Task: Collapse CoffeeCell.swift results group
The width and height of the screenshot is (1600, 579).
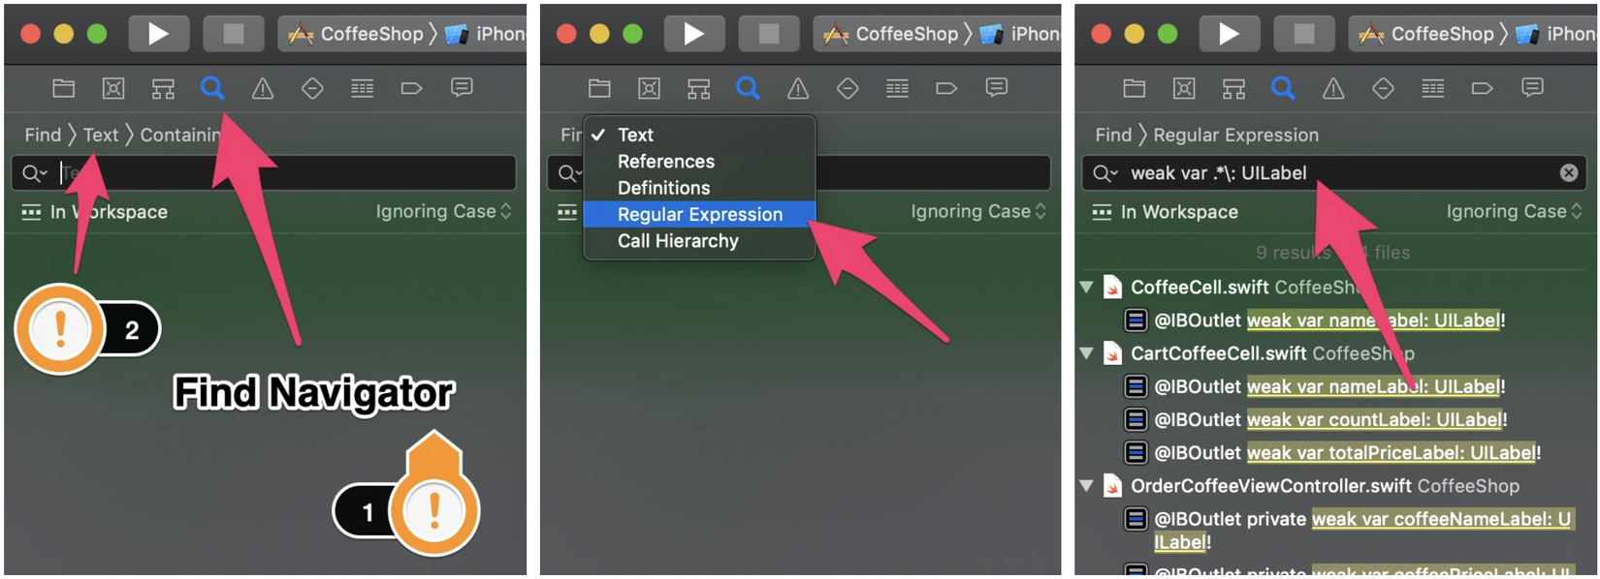Action: tap(1087, 288)
